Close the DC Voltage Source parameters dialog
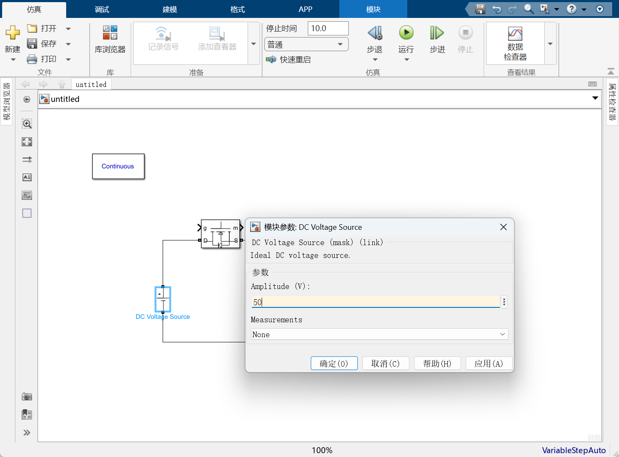This screenshot has width=619, height=457. tap(503, 227)
